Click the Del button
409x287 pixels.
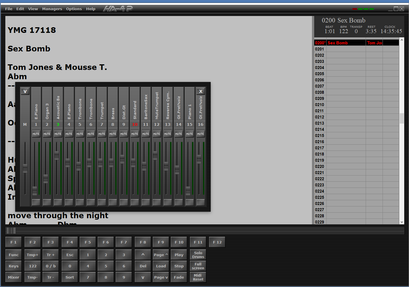tap(143, 266)
